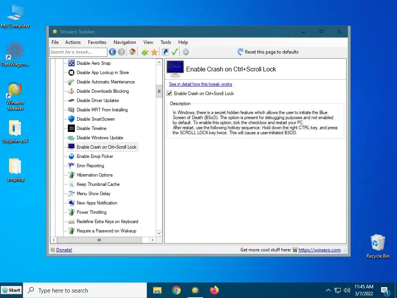The width and height of the screenshot is (397, 298).
Task: Open settings via the gear toolbar icon
Action: pos(186,52)
